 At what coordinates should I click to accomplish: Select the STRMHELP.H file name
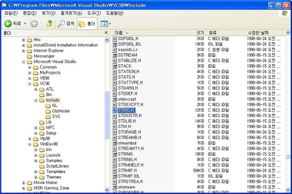(131, 165)
